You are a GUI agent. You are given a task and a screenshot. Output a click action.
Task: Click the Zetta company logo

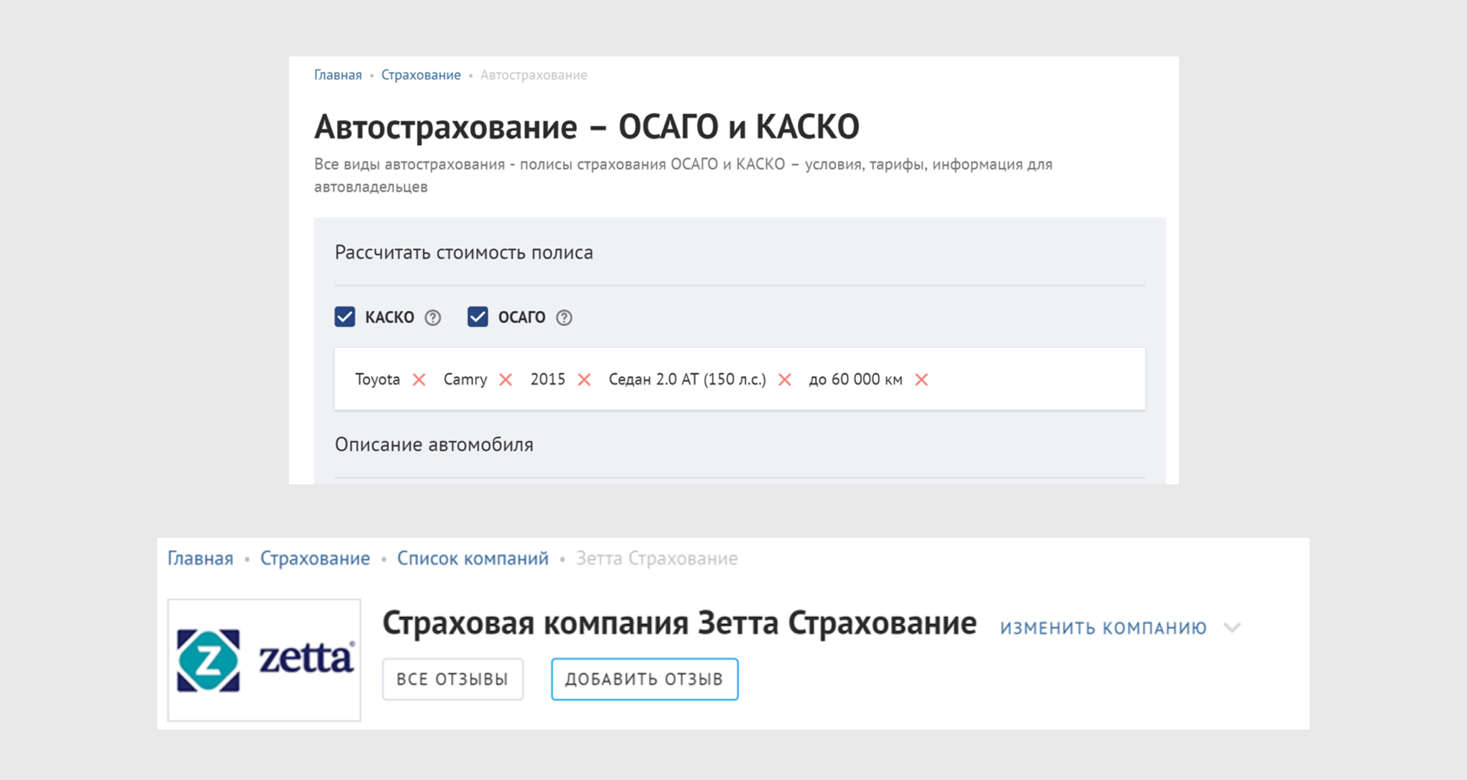point(264,660)
